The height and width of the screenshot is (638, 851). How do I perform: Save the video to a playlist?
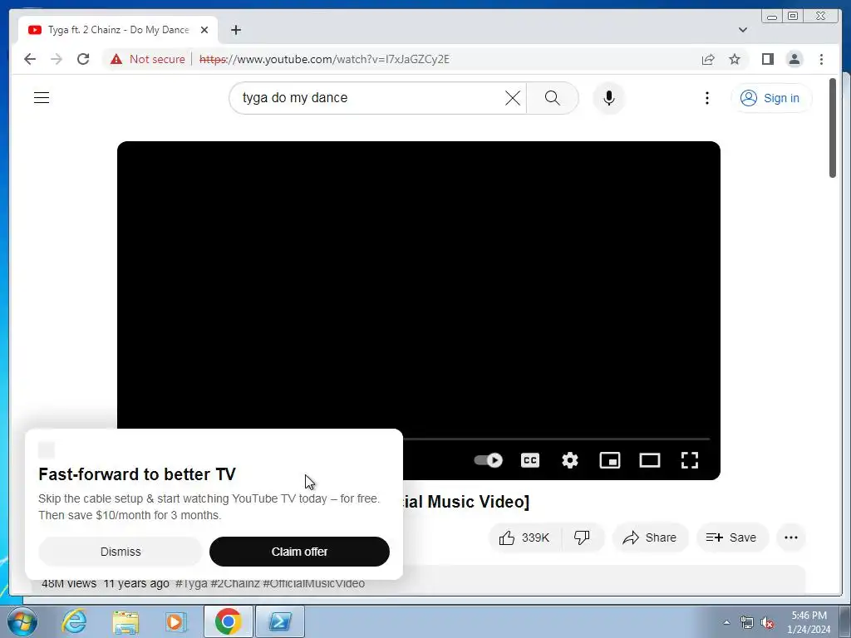pyautogui.click(x=732, y=537)
